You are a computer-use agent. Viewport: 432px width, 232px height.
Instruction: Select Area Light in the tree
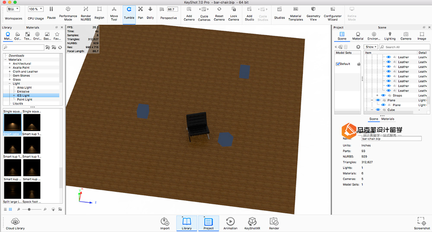click(x=24, y=88)
